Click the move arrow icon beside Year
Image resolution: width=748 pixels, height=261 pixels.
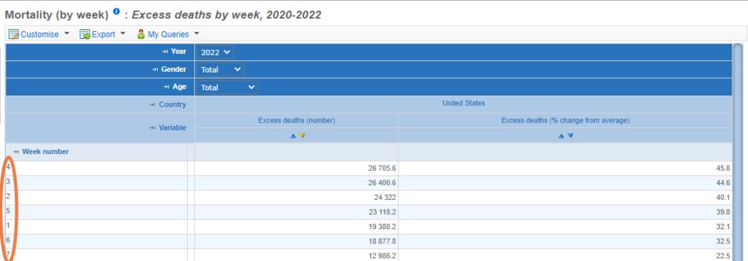165,52
